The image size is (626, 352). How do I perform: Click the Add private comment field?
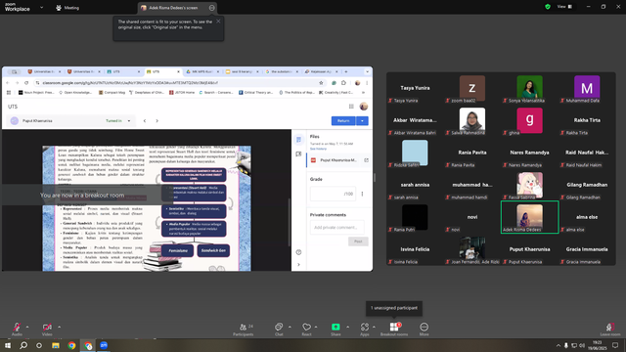pos(336,227)
